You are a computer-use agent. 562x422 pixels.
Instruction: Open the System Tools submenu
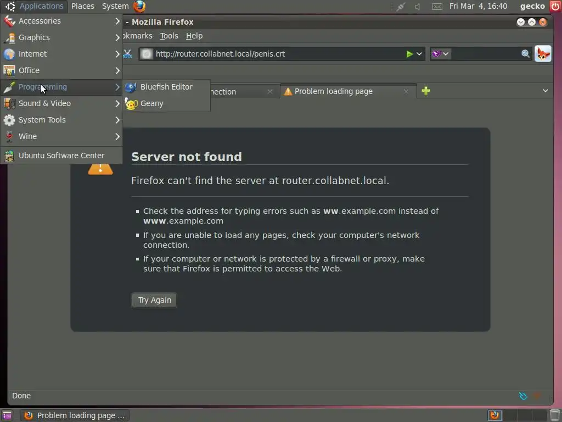(x=61, y=120)
